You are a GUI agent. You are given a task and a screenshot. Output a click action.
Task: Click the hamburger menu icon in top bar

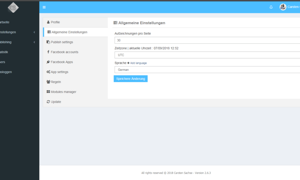pos(44,7)
